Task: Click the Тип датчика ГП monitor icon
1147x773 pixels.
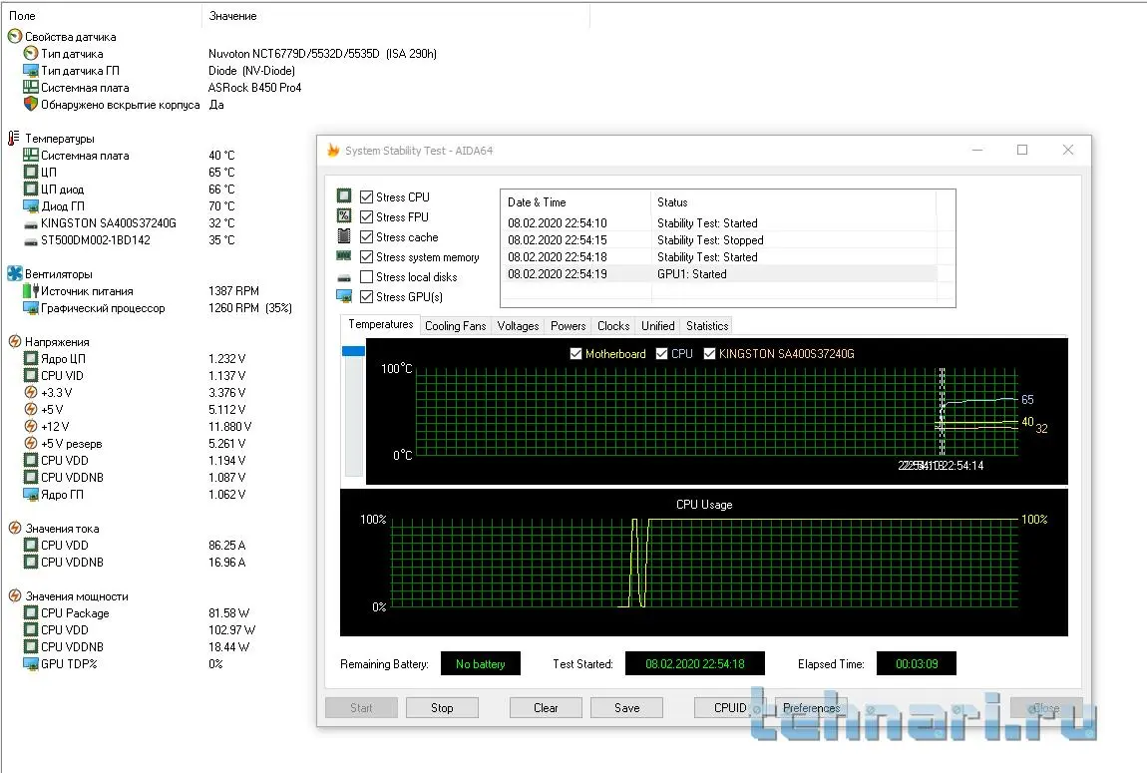Action: point(31,70)
